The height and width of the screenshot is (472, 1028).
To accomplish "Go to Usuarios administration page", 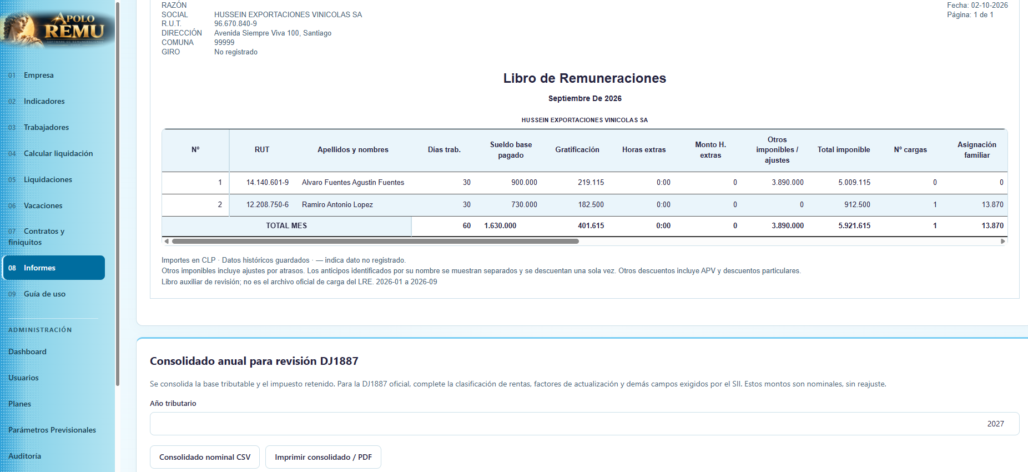I will click(x=23, y=378).
